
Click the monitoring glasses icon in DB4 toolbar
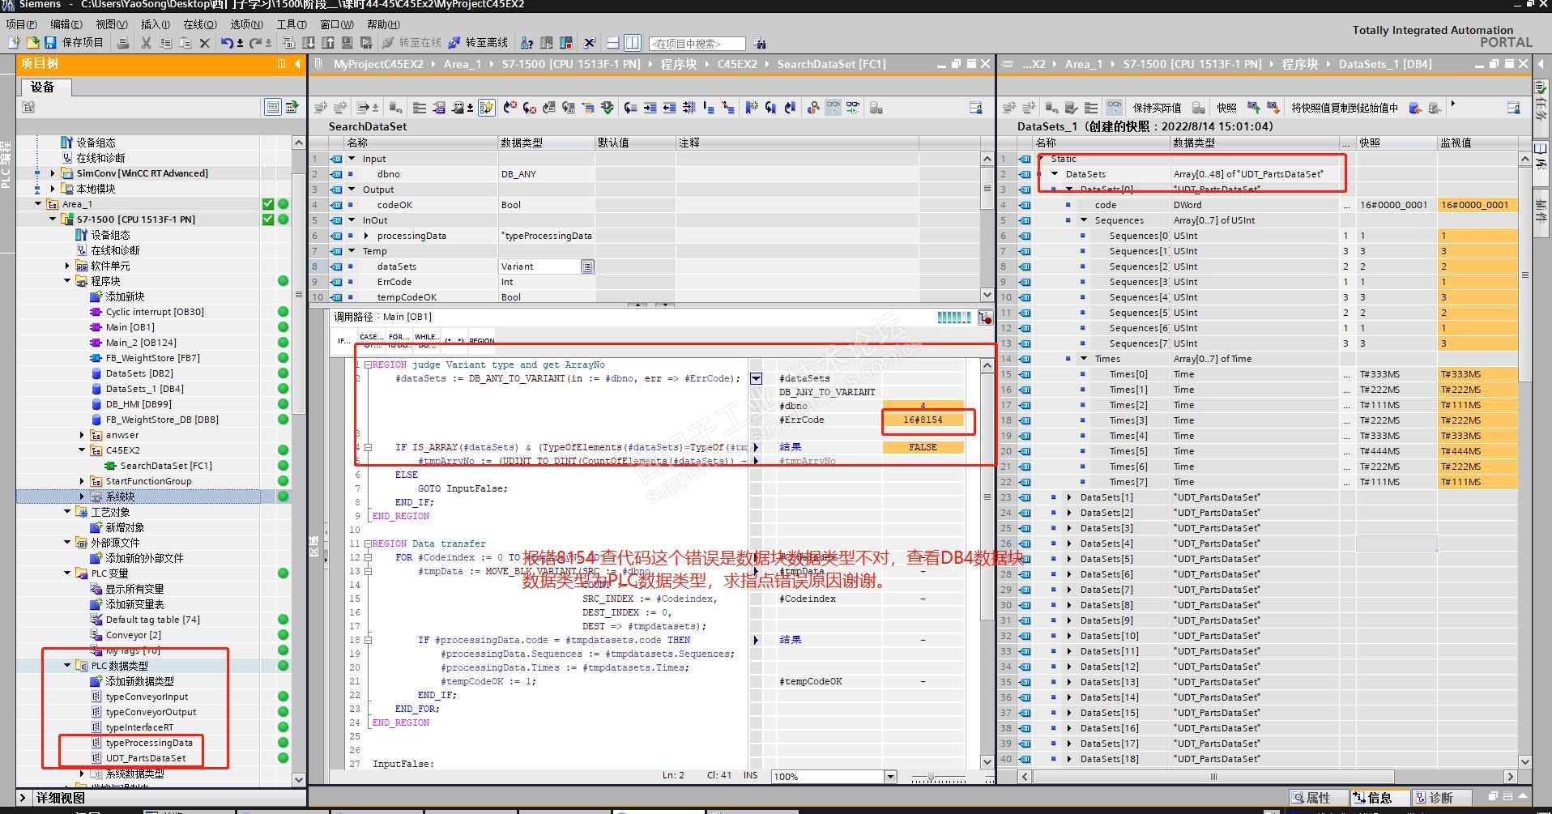(x=1115, y=108)
